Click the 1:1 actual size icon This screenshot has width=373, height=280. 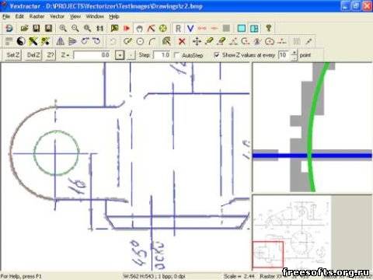(100, 28)
